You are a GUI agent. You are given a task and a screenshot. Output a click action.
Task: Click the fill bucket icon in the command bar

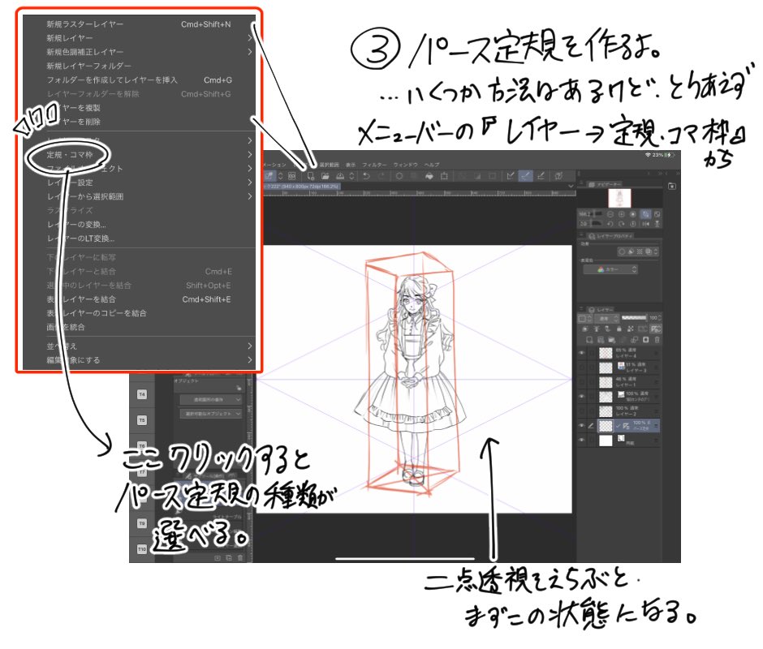tap(429, 176)
